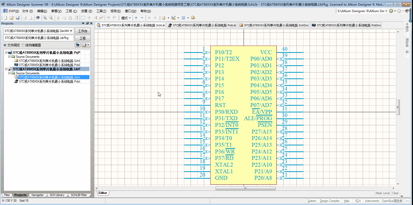The image size is (413, 205).
Task: Open the 文件(F) menu
Action: click(x=27, y=11)
